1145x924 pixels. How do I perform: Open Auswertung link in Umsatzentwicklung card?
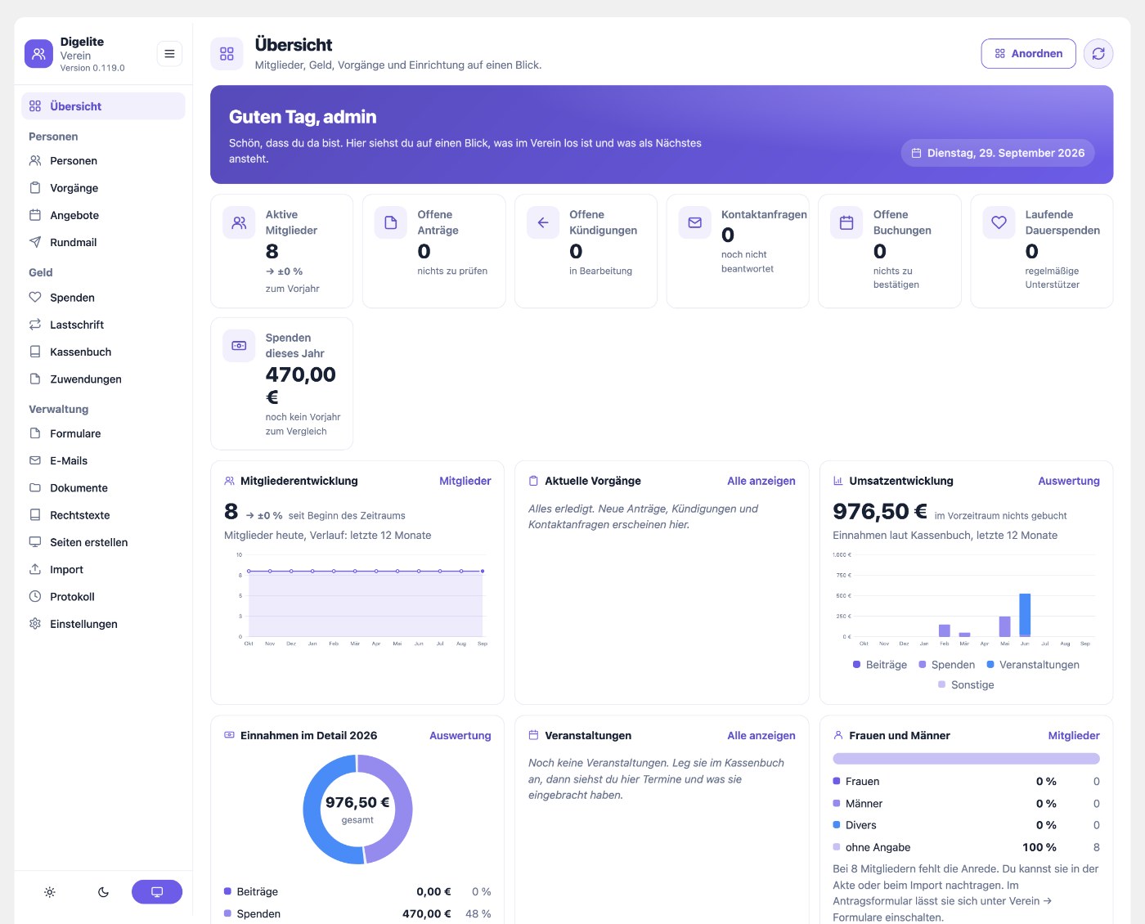[1068, 481]
